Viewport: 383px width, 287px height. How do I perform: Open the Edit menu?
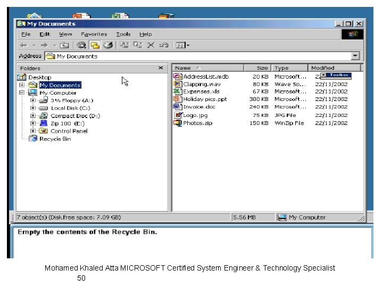point(45,34)
